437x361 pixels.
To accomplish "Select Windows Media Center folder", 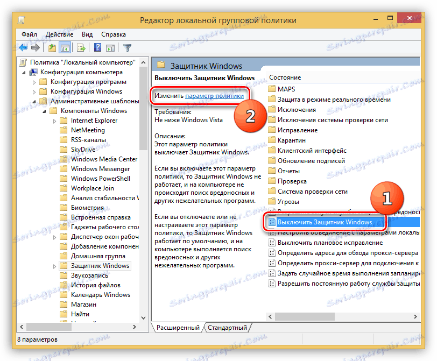I will tap(104, 159).
